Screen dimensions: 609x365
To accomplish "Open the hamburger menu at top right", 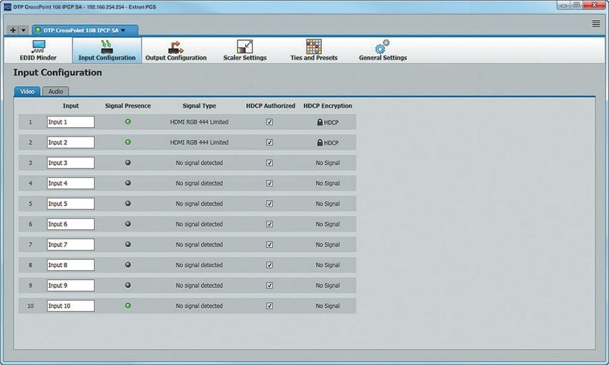I will pos(595,24).
